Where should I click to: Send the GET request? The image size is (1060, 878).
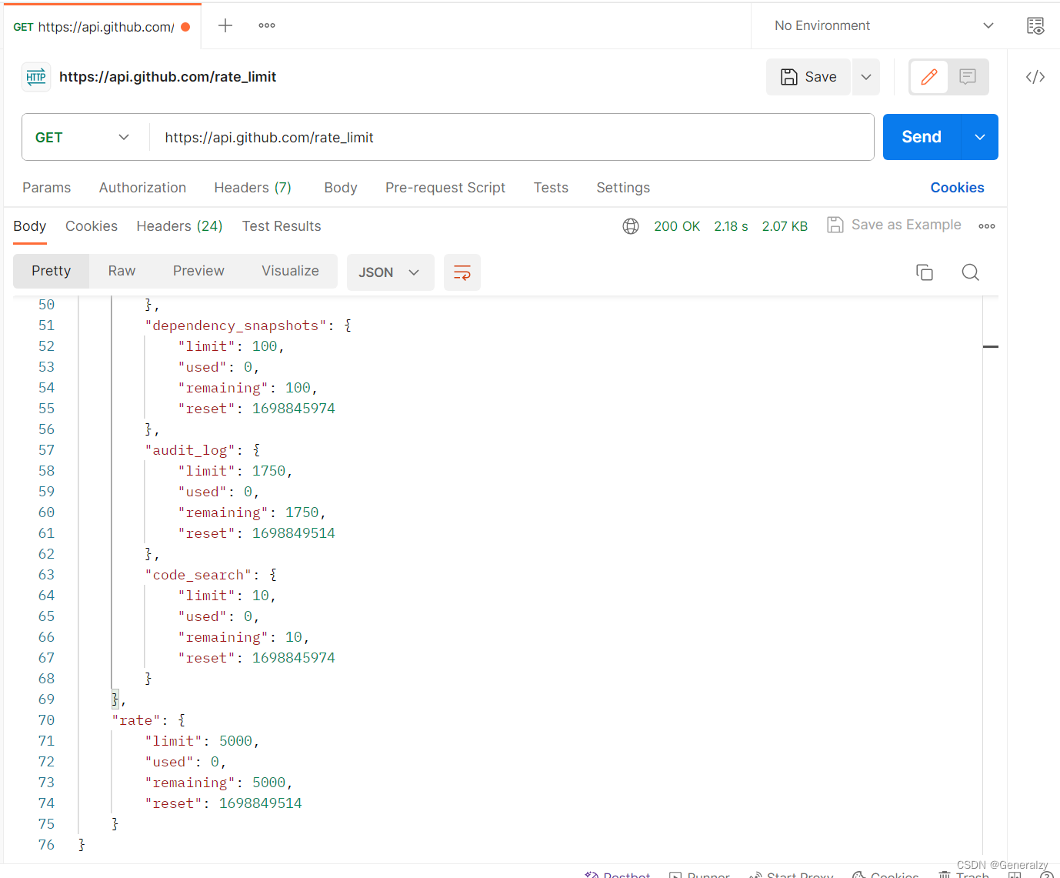922,137
